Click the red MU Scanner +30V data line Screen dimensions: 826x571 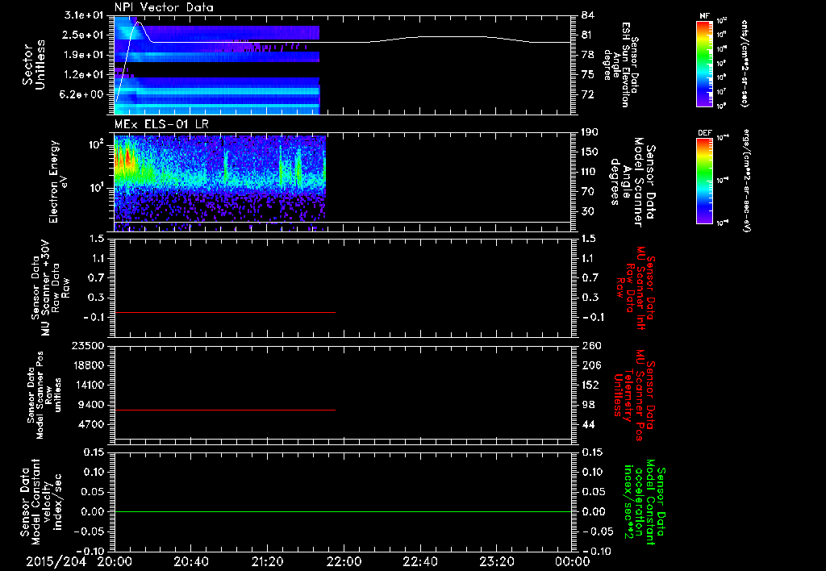tap(225, 312)
